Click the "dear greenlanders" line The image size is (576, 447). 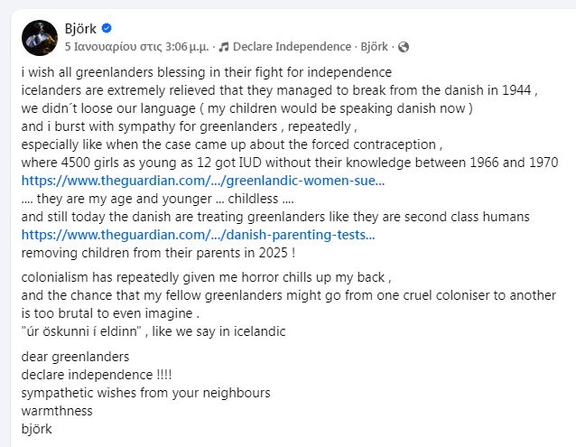coord(75,357)
